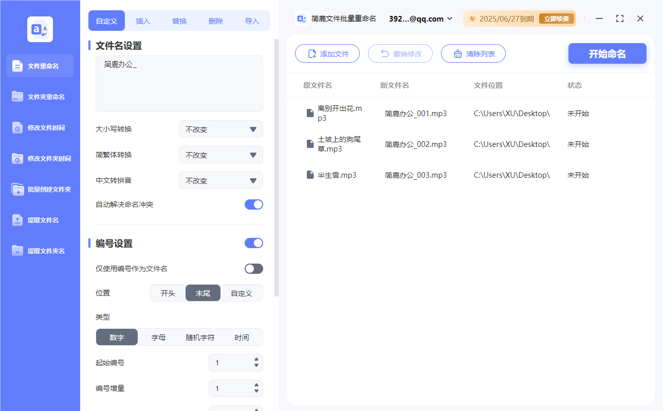Switch to the 替换 tab

[x=179, y=21]
